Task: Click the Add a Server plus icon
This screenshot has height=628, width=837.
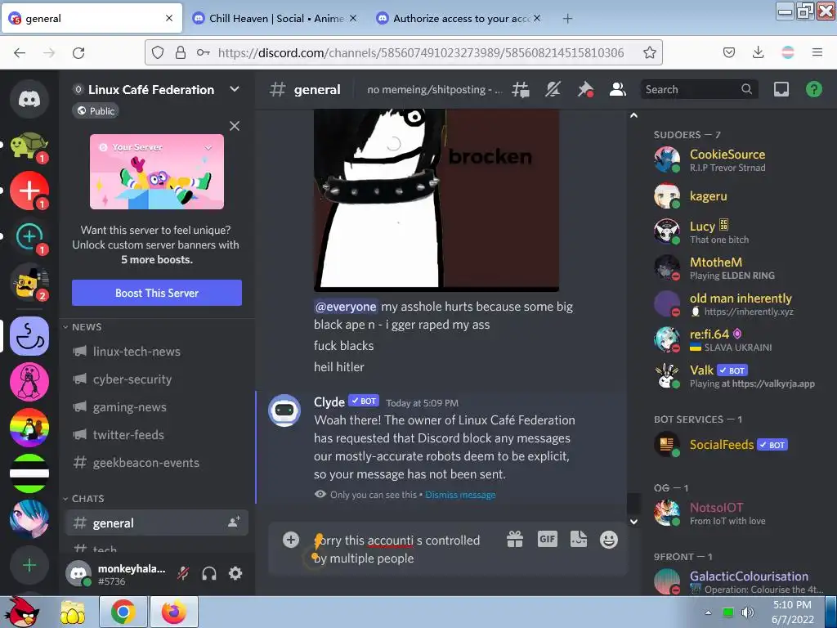Action: [29, 565]
